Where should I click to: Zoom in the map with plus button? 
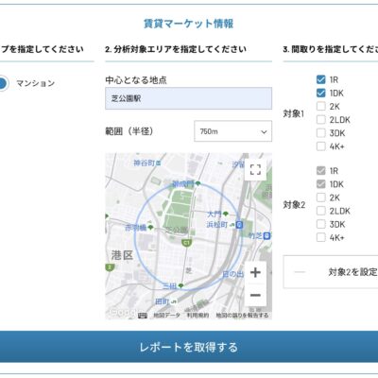(x=255, y=272)
